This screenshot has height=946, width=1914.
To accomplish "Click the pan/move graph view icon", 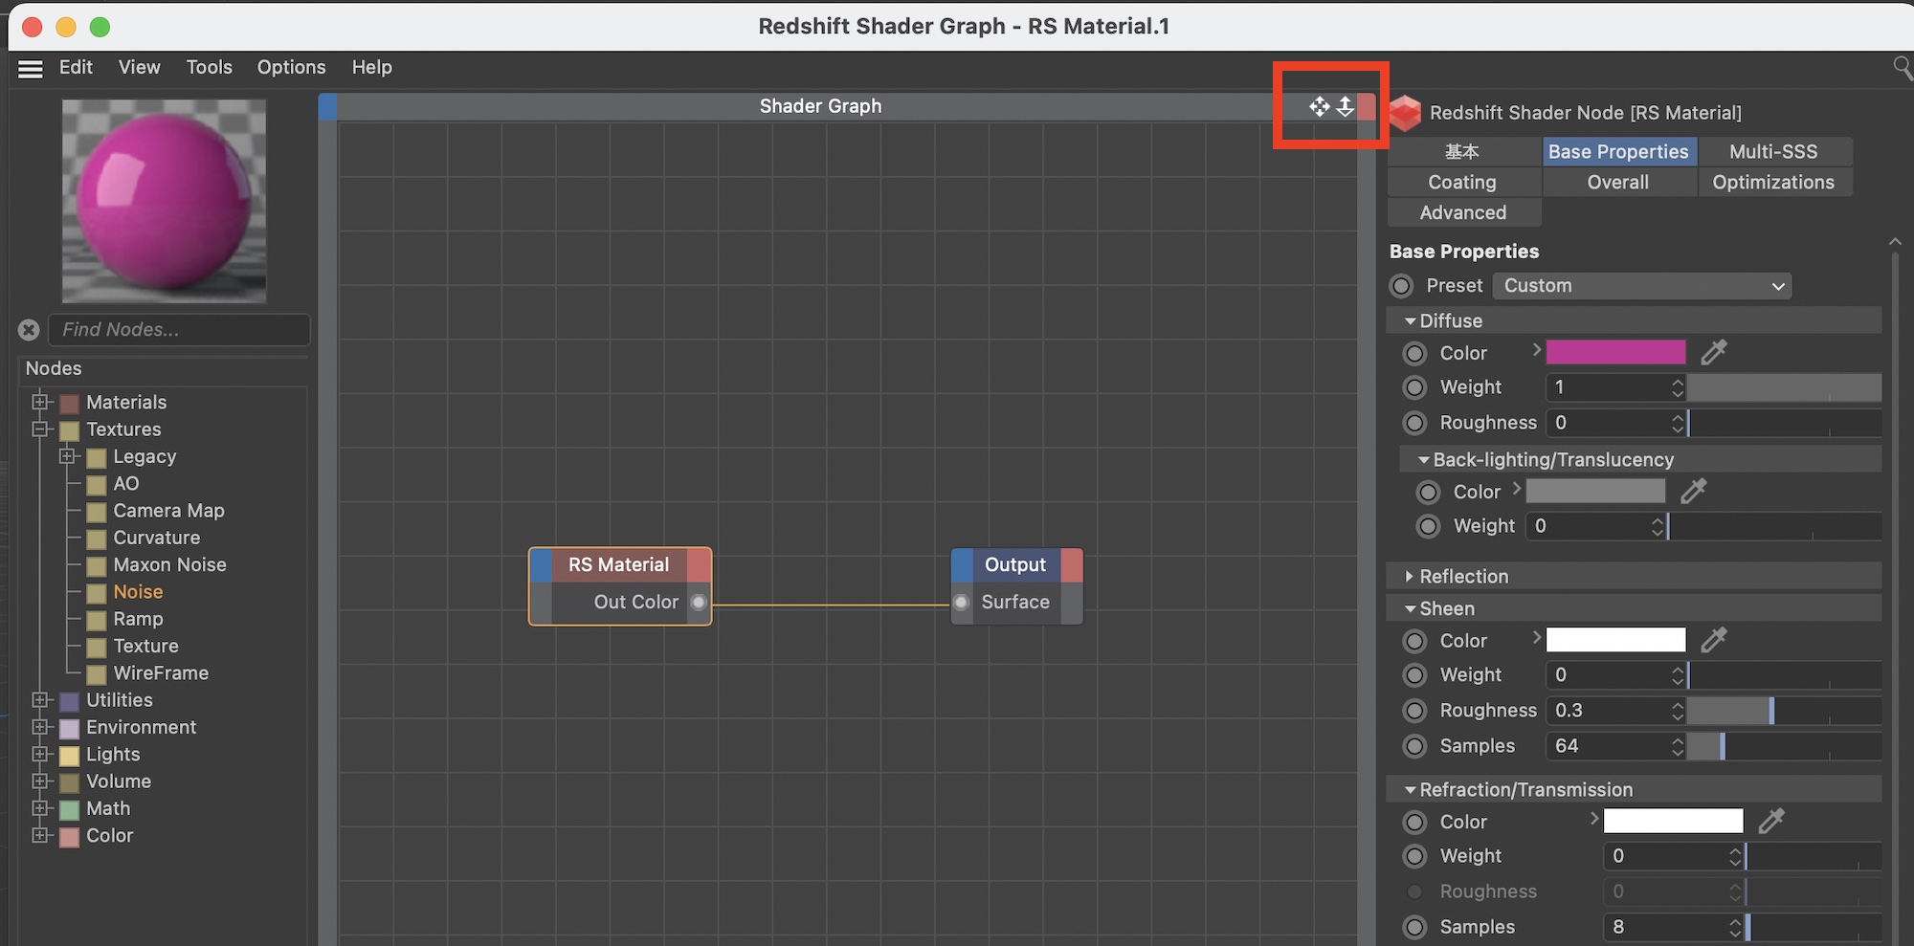I will tap(1319, 106).
